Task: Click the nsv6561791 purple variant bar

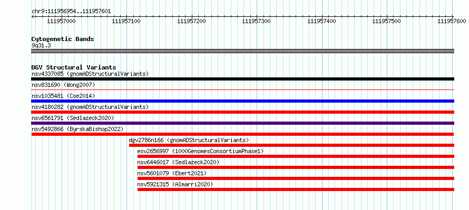Action: (x=242, y=123)
